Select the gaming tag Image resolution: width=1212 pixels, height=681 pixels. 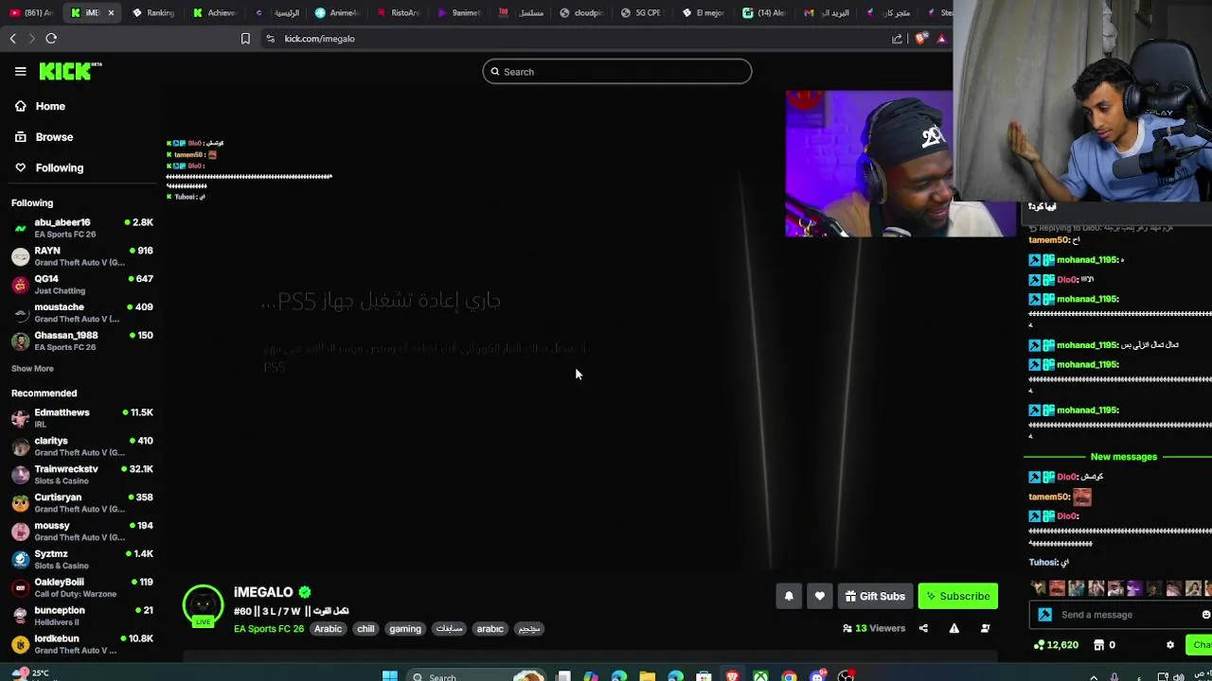tap(404, 629)
